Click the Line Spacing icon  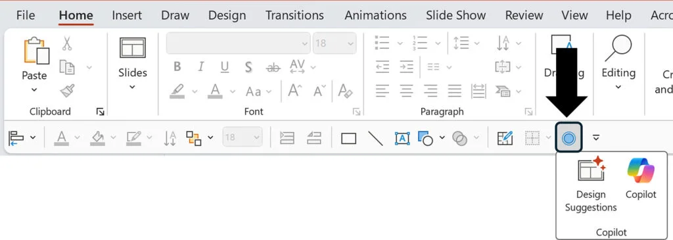click(461, 43)
